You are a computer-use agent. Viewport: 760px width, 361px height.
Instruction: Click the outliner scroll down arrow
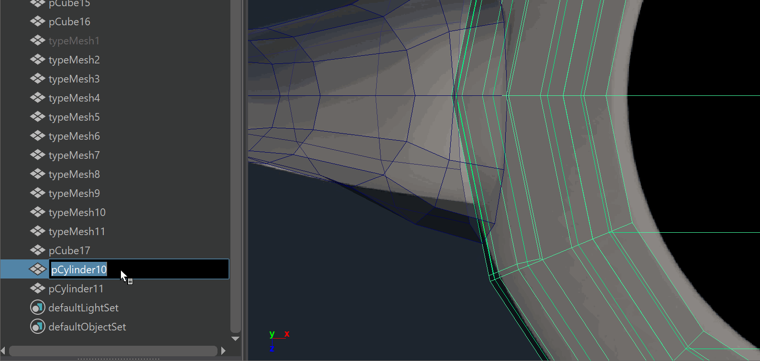235,339
